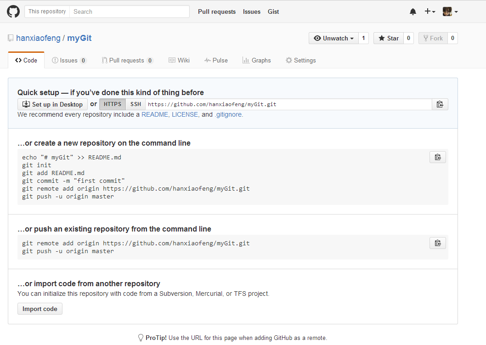Click 'echo "# myGit" >> README.md' line
This screenshot has height=345, width=486.
pos(72,158)
